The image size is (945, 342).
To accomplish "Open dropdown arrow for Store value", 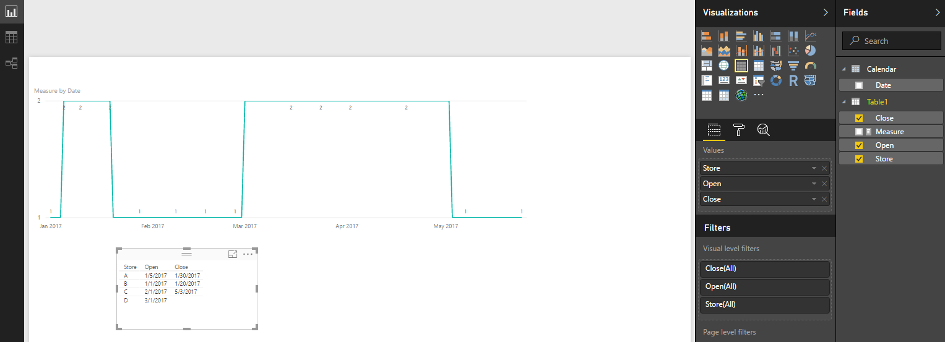I will pyautogui.click(x=815, y=168).
